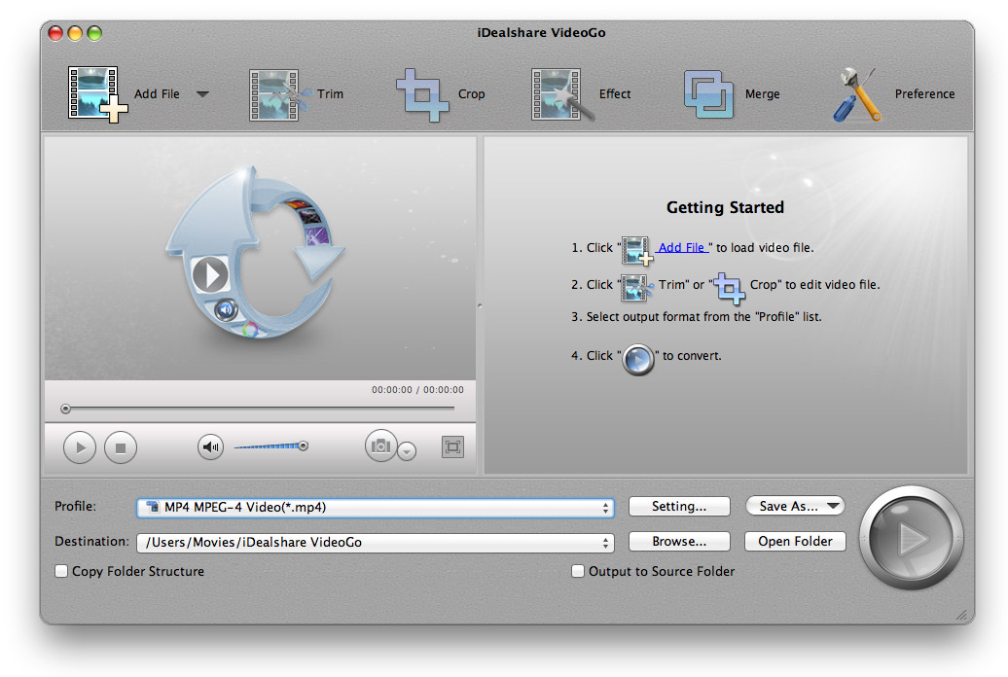This screenshot has width=1008, height=677.
Task: Toggle full screen preview
Action: click(x=452, y=447)
